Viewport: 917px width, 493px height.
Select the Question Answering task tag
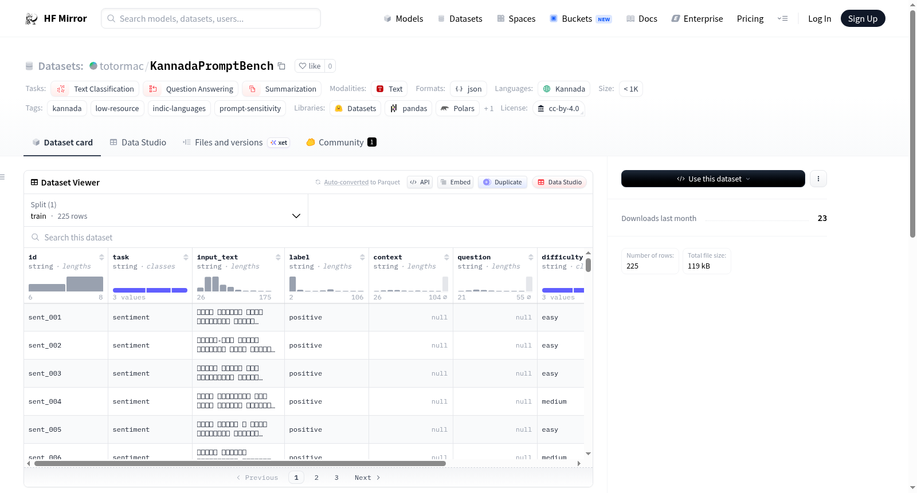click(x=191, y=89)
